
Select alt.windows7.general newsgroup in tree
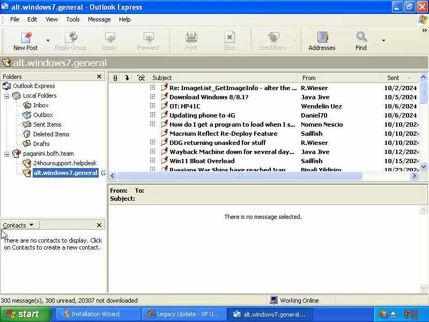65,173
